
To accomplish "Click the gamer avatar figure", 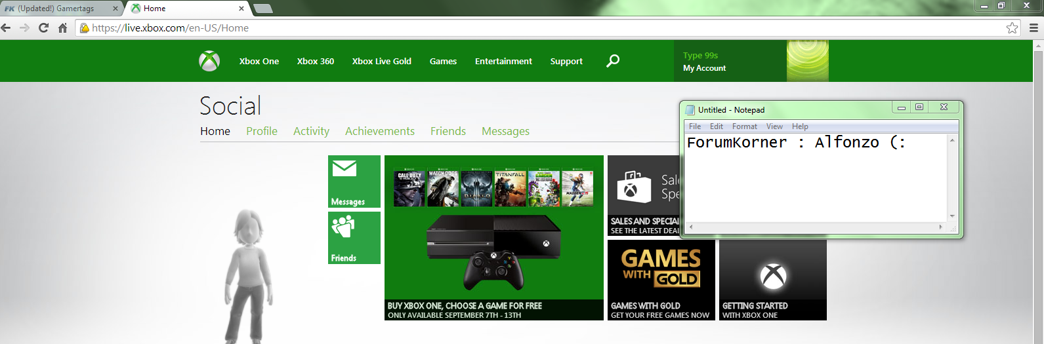I will (249, 275).
